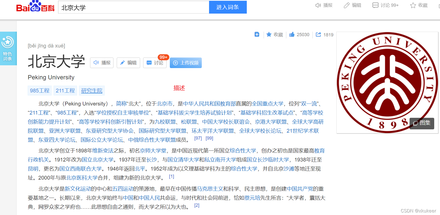The width and height of the screenshot is (440, 215).
Task: Click reference marker [1]
Action: (x=172, y=177)
